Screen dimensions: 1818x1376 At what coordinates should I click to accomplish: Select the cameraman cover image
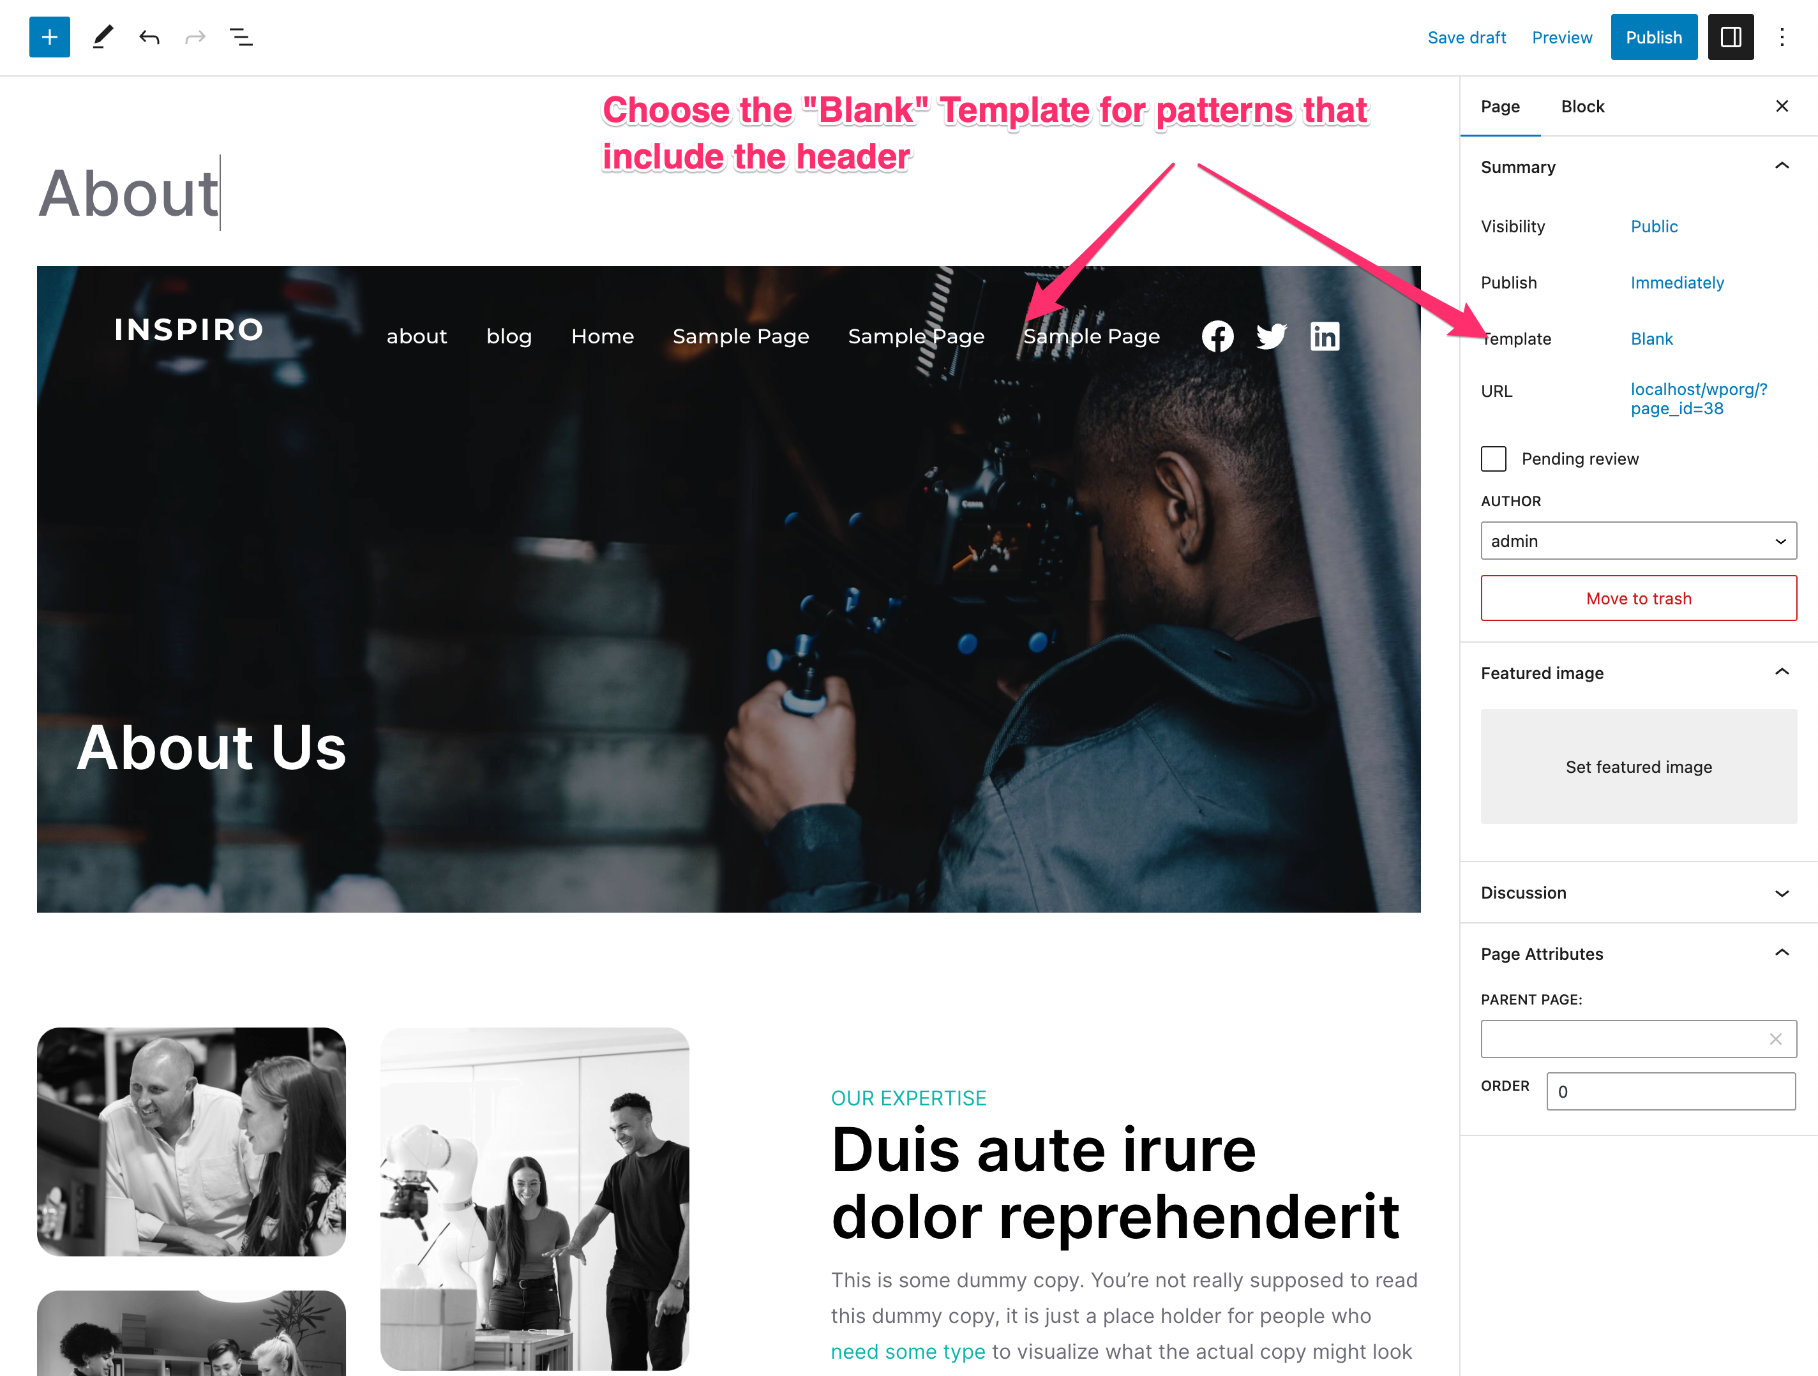point(728,589)
